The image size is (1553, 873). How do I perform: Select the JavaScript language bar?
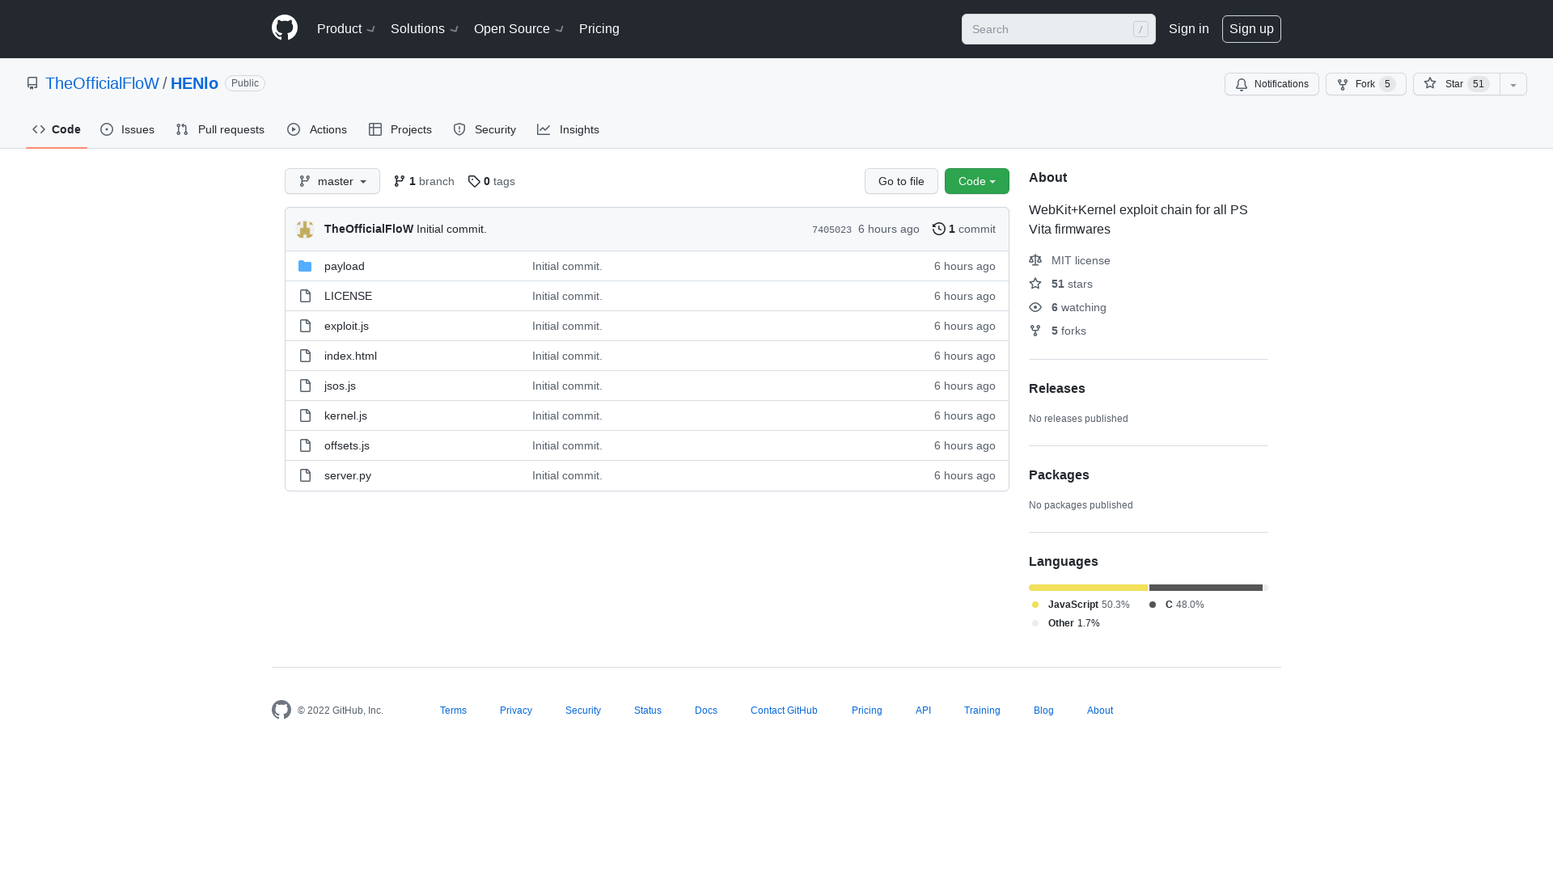pyautogui.click(x=1087, y=588)
